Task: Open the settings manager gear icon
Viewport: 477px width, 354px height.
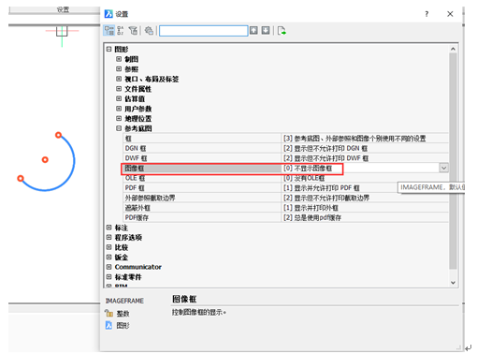Action: pos(149,31)
